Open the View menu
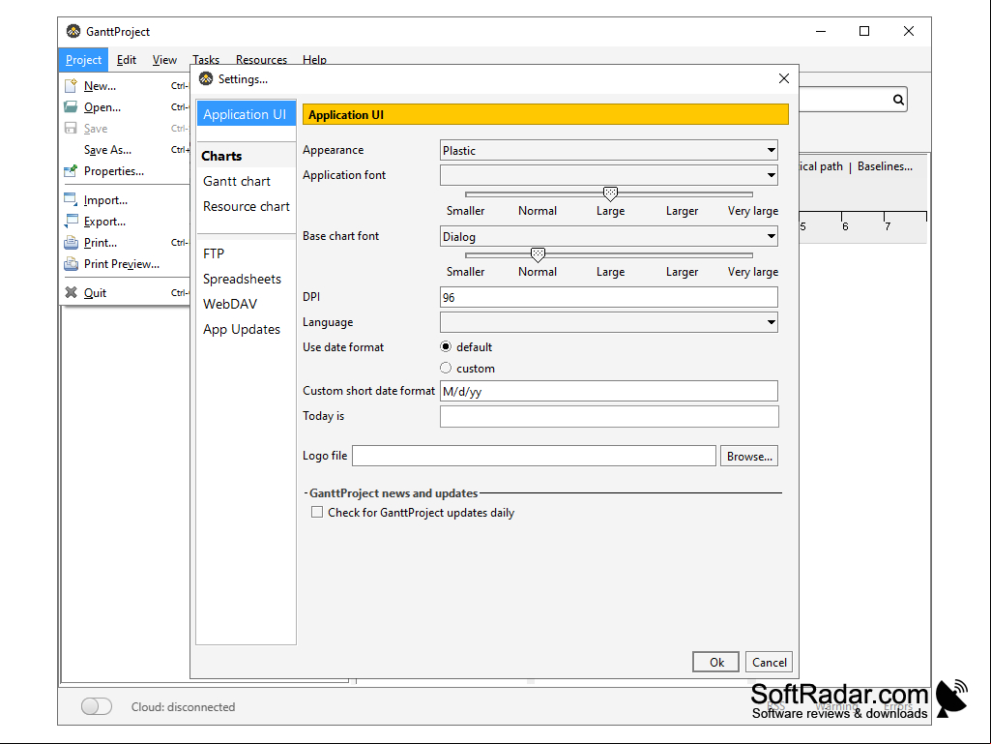The width and height of the screenshot is (991, 744). coord(164,59)
